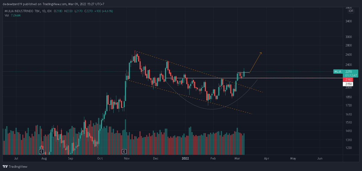This screenshot has height=171, width=362.
Task: Click the Apr label on time axis
Action: coord(266,158)
